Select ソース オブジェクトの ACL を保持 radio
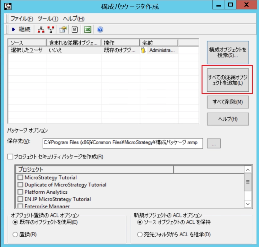This screenshot has height=247, width=259. click(140, 222)
